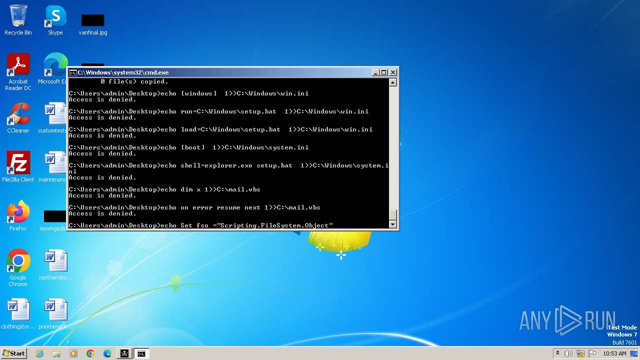The height and width of the screenshot is (360, 640).
Task: Show hidden system tray icons
Action: 557,353
